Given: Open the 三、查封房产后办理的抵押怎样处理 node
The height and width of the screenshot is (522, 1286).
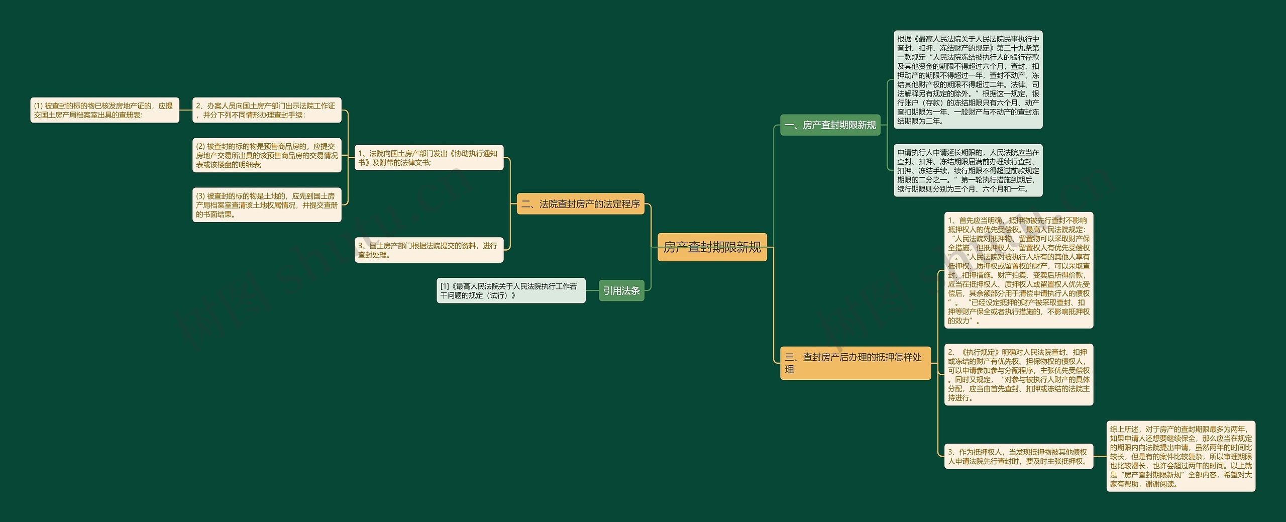Looking at the screenshot, I should pyautogui.click(x=854, y=363).
